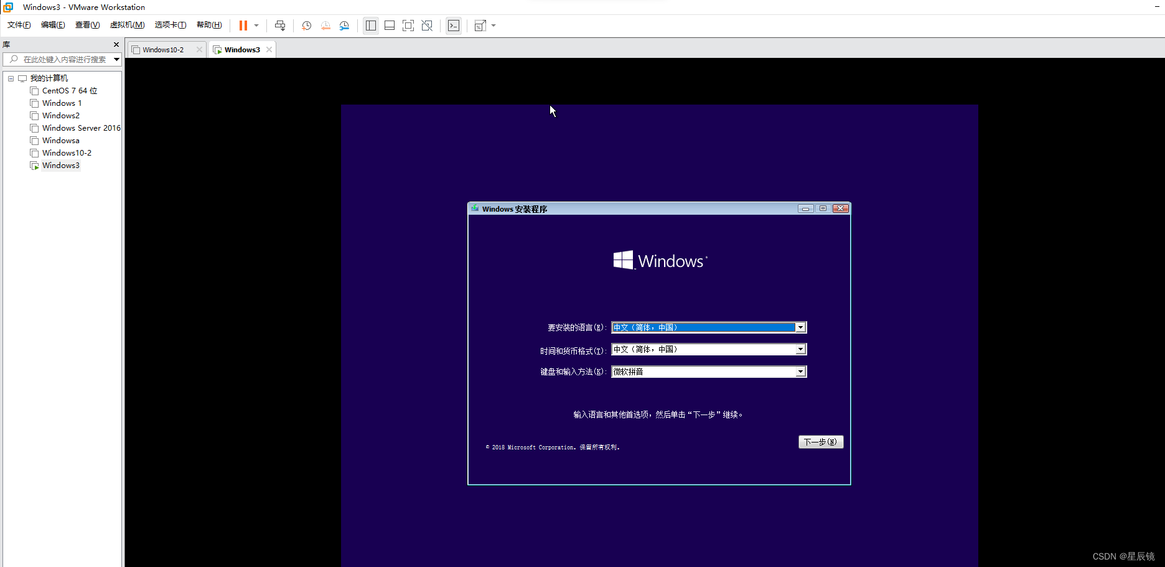Open the 文件(F) menu
The height and width of the screenshot is (567, 1165).
(19, 25)
